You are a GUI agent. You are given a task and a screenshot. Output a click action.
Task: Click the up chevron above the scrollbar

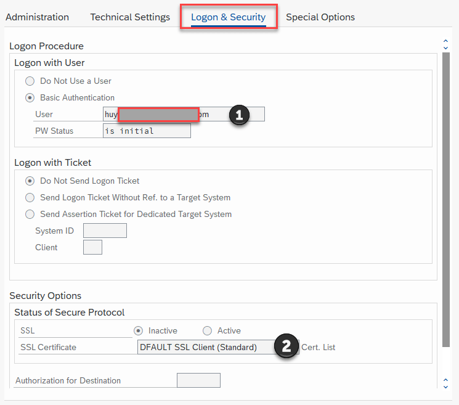pos(446,41)
